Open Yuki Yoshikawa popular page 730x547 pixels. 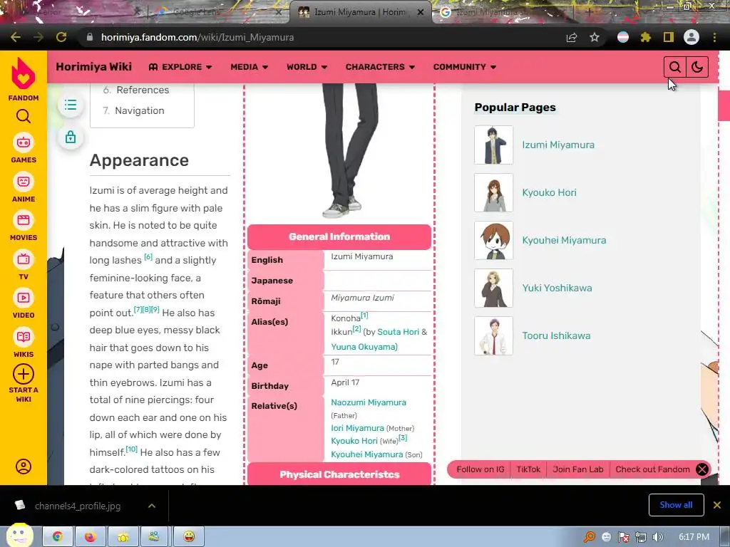(557, 288)
